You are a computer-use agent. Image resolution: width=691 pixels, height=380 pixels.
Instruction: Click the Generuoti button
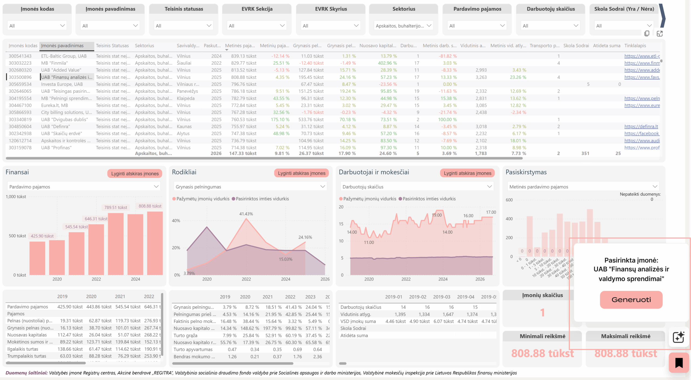[631, 300]
